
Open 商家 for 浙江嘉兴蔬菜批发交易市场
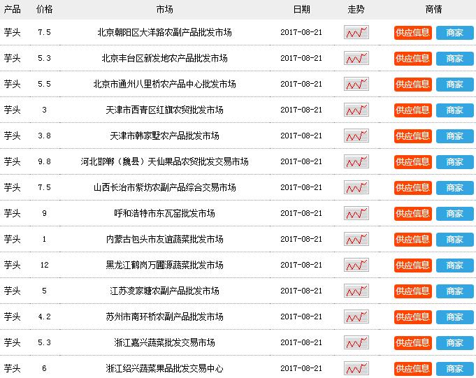point(454,343)
